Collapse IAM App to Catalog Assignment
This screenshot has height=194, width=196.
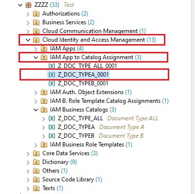click(x=36, y=57)
